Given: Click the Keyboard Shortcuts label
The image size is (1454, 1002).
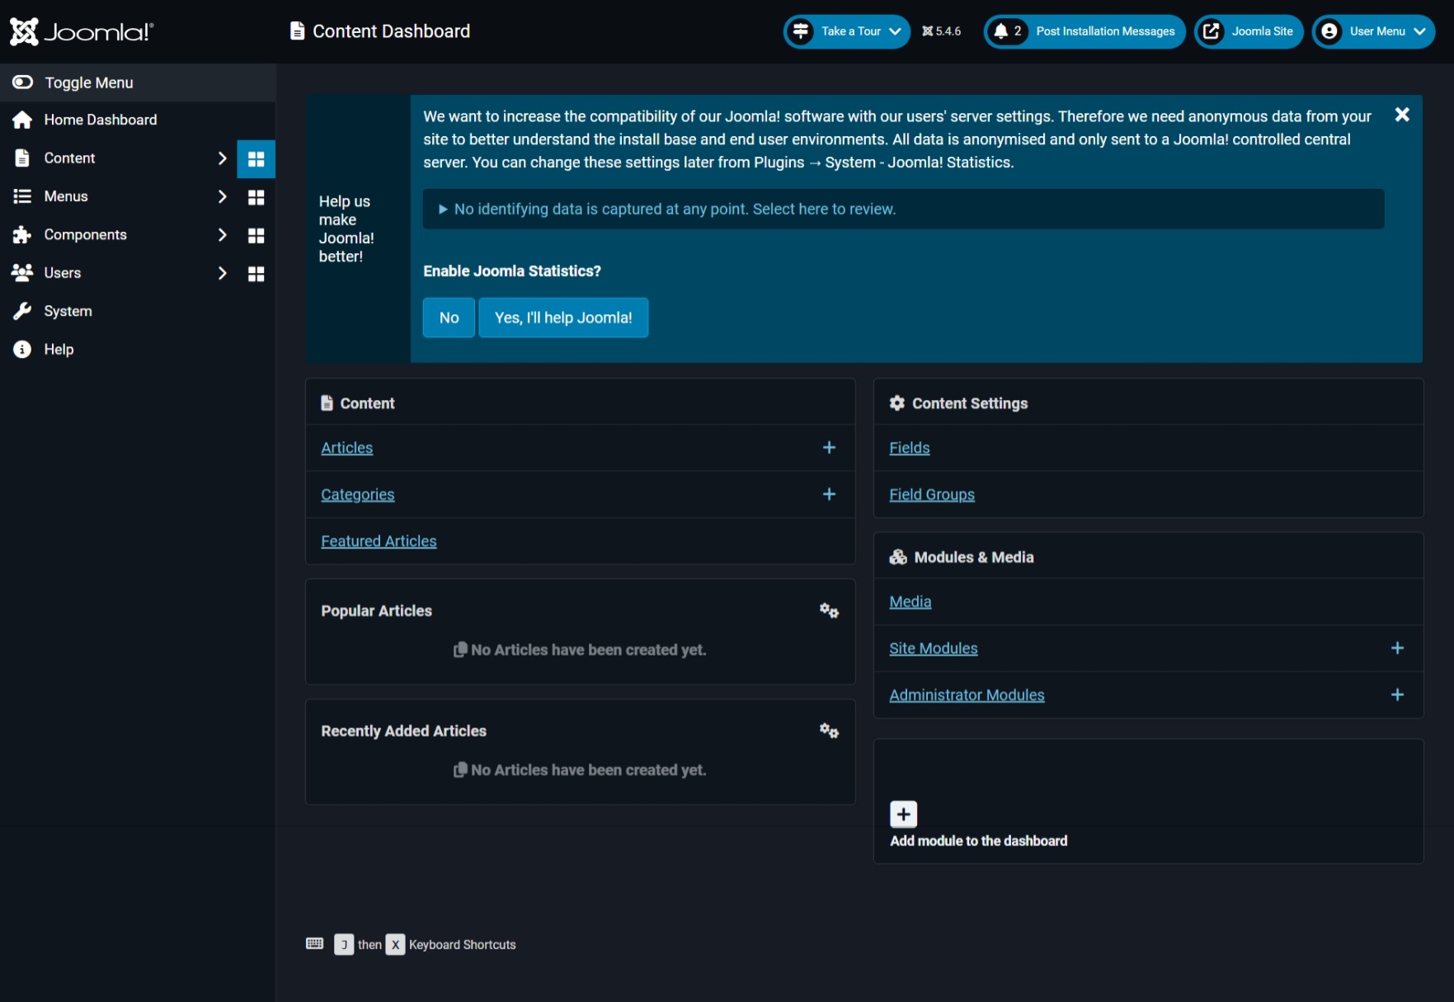Looking at the screenshot, I should tap(462, 944).
